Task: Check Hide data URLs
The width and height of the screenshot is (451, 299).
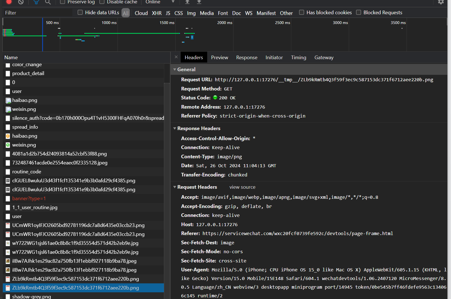Action: coord(80,12)
